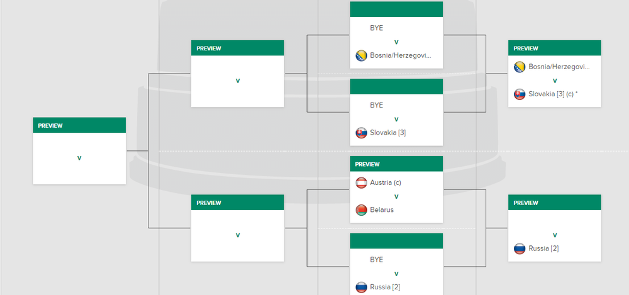This screenshot has height=295, width=629.
Task: Open PREVIEW on the upper semifinal card
Action: [x=209, y=48]
